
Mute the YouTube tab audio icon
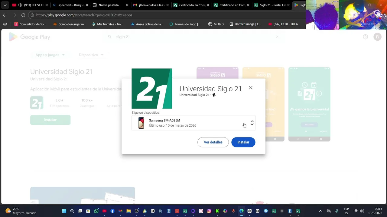20,5
